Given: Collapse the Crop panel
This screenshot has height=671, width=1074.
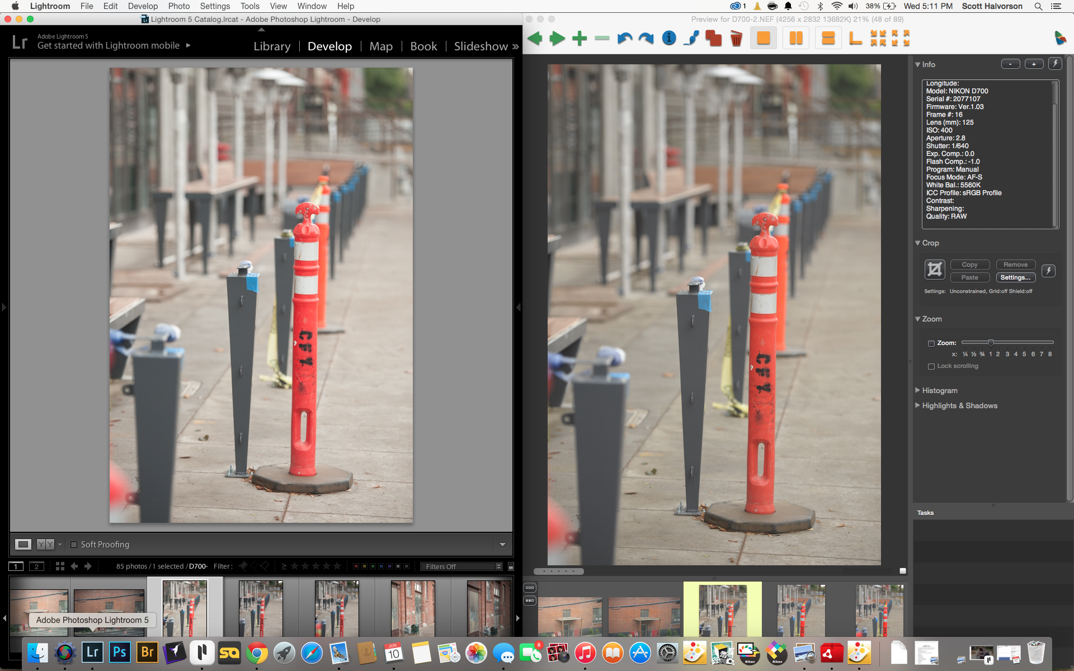Looking at the screenshot, I should point(918,243).
